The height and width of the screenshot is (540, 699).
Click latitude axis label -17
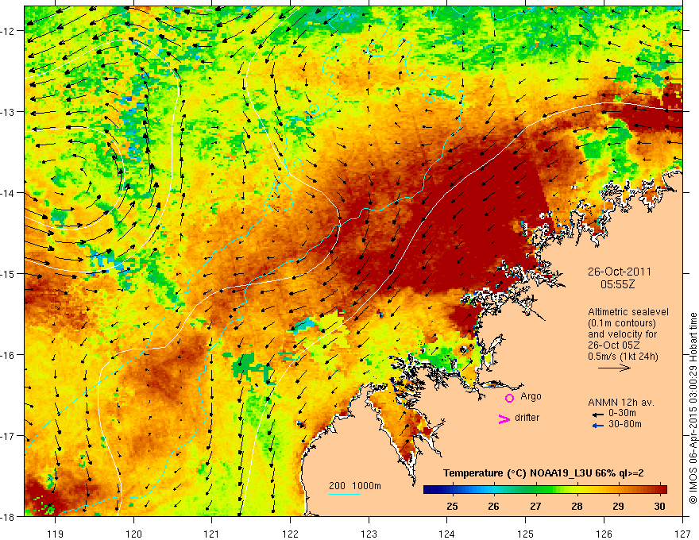click(8, 436)
